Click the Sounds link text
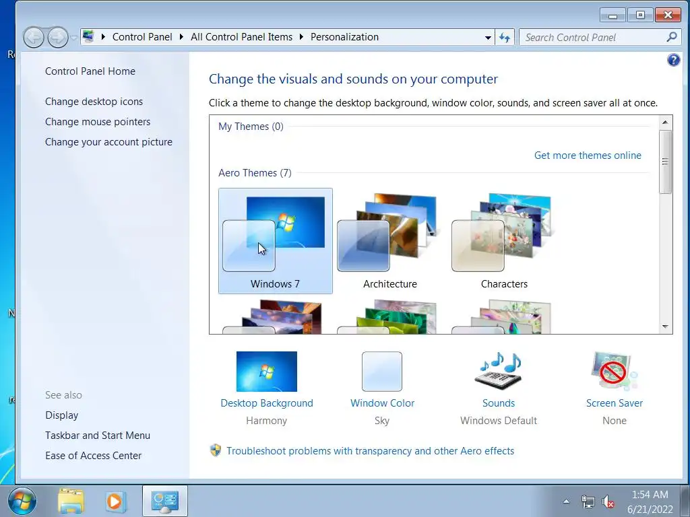The width and height of the screenshot is (690, 517). [x=499, y=403]
